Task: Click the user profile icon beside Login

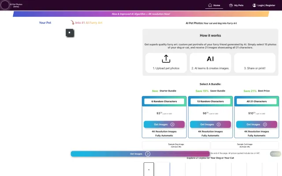Action: pos(254,5)
